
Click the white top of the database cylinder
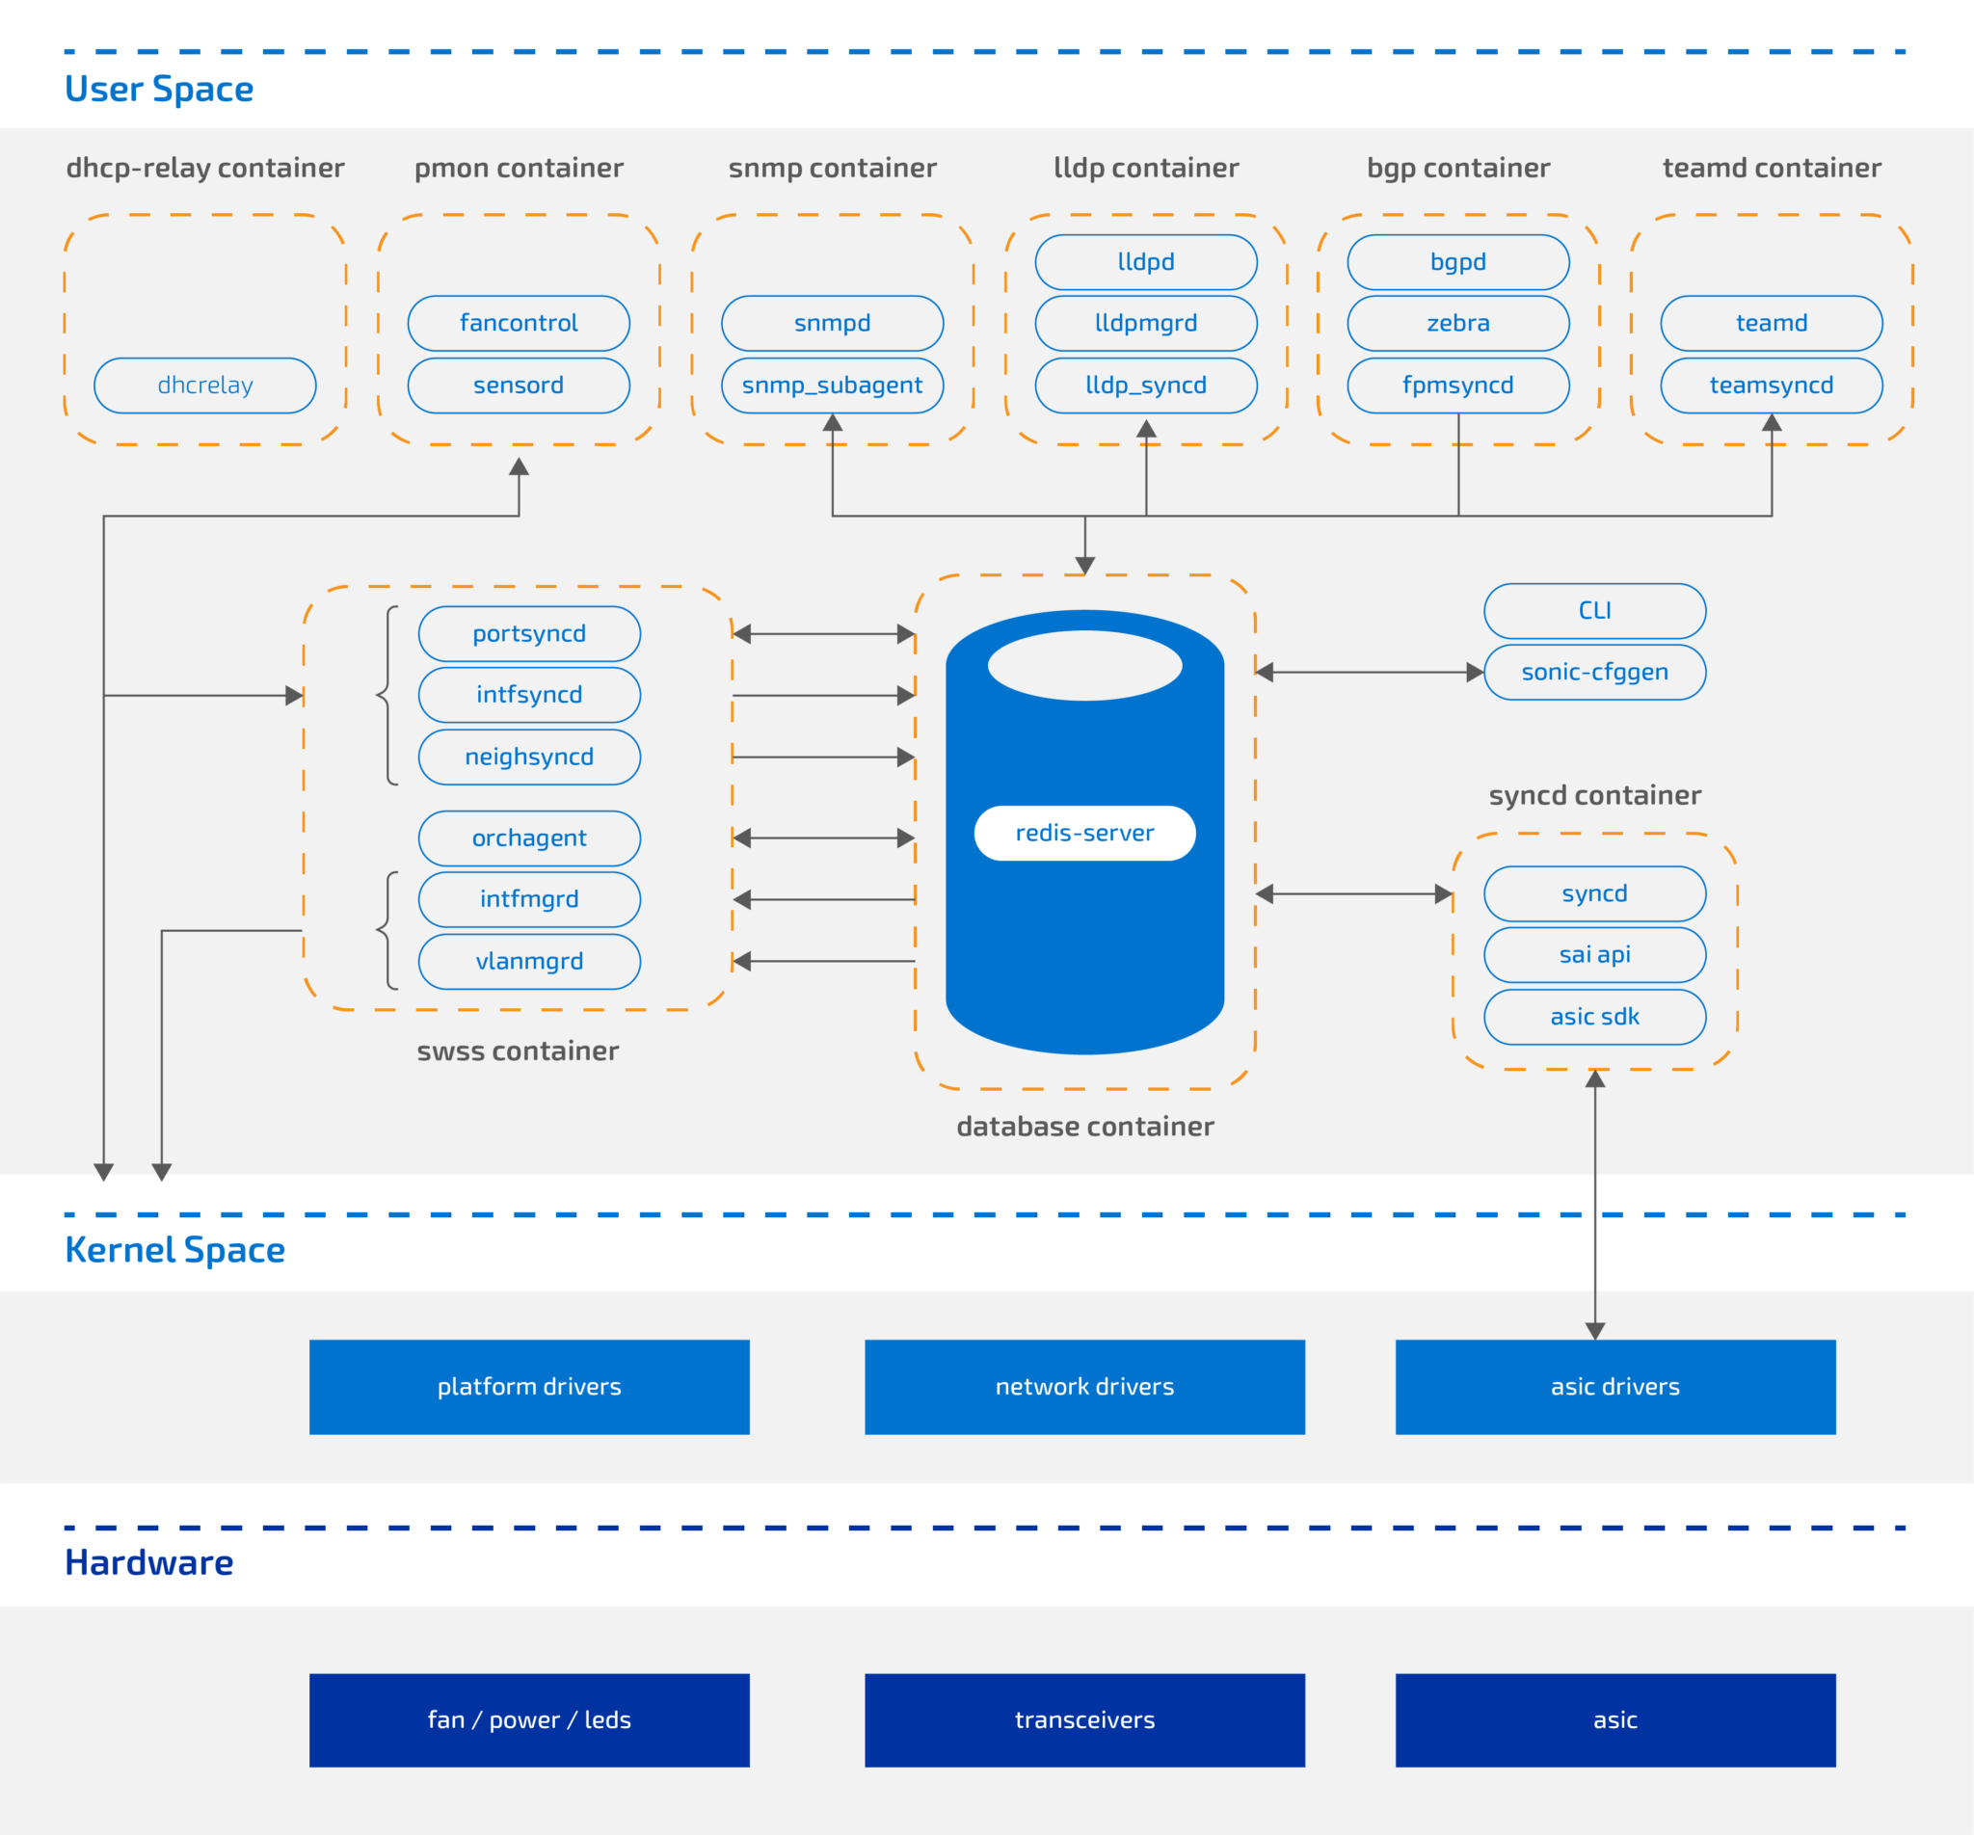tap(1084, 665)
